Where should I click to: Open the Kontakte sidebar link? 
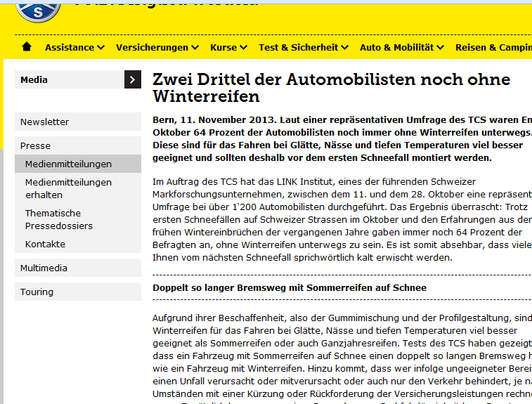tap(78, 244)
